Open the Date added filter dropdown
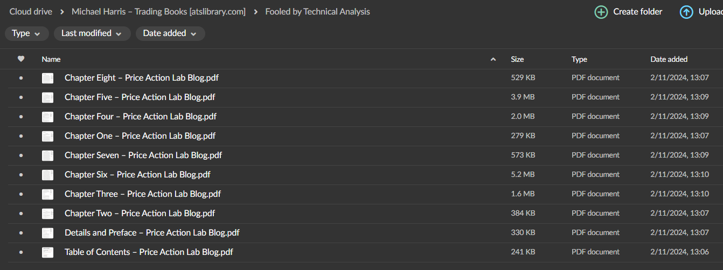The height and width of the screenshot is (270, 723). (170, 33)
